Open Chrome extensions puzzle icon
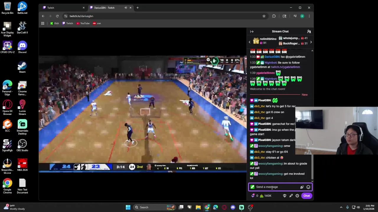The width and height of the screenshot is (378, 212). 274,16
